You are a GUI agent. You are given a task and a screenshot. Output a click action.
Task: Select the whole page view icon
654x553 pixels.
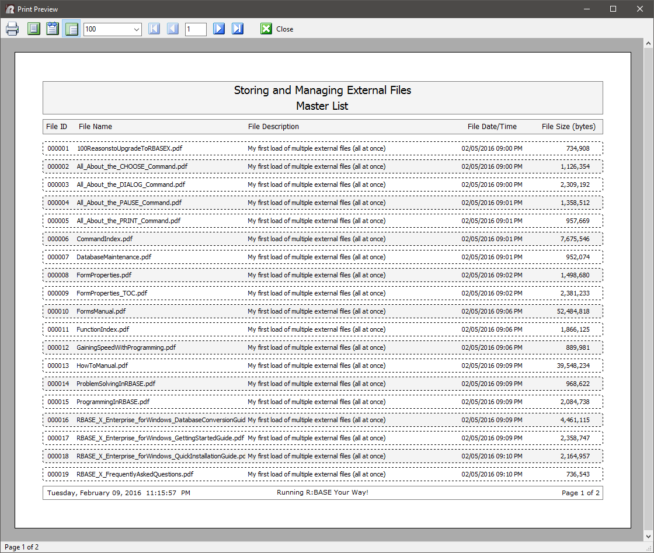pos(34,29)
